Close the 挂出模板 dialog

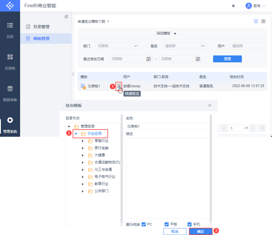[x=210, y=105]
